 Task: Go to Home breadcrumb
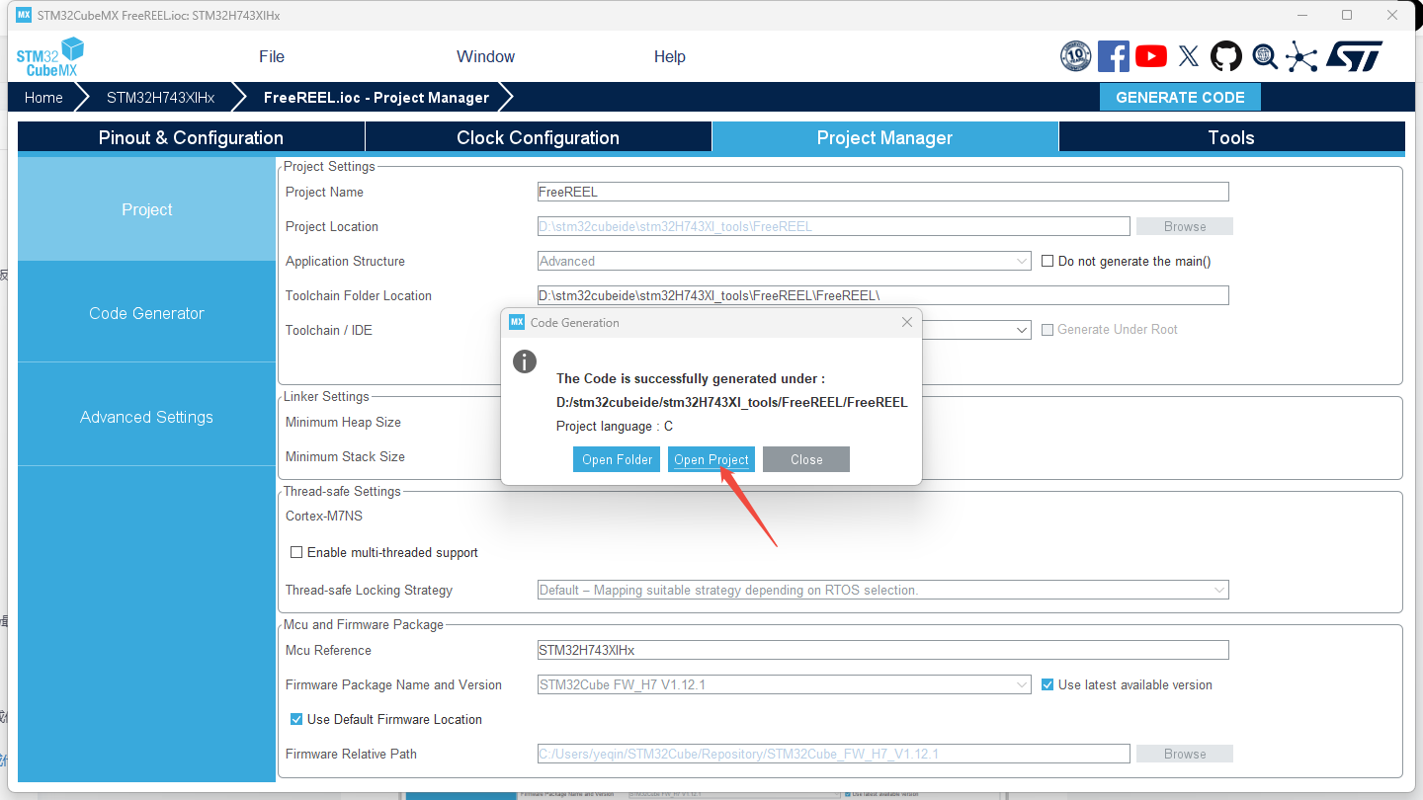[43, 97]
